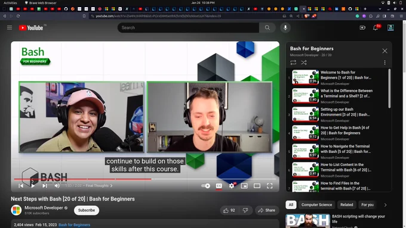Open the account avatar menu

click(x=390, y=27)
